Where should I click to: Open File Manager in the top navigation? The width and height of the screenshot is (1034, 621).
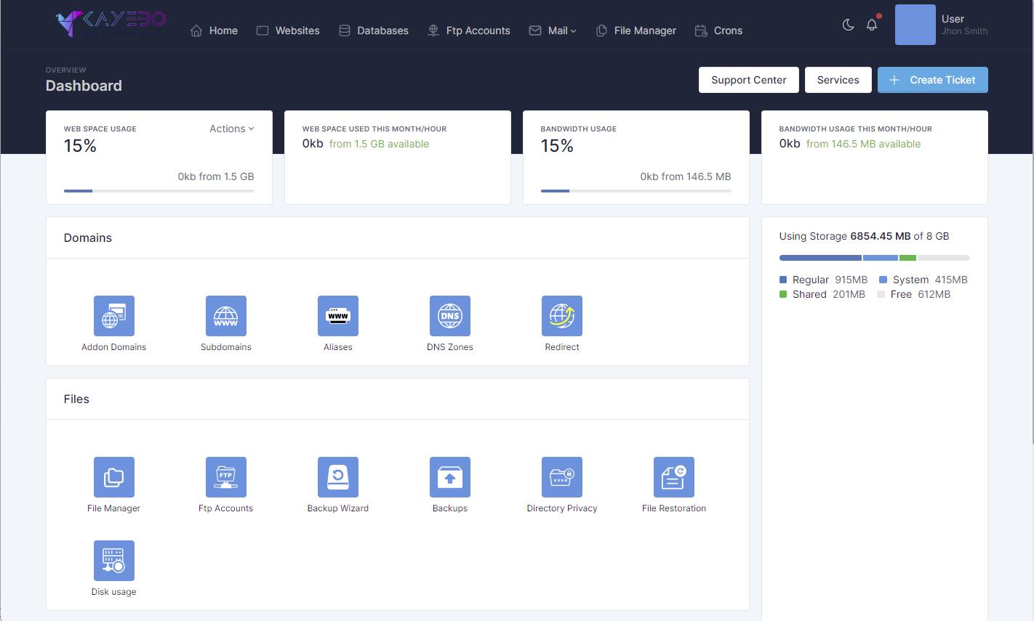point(636,31)
